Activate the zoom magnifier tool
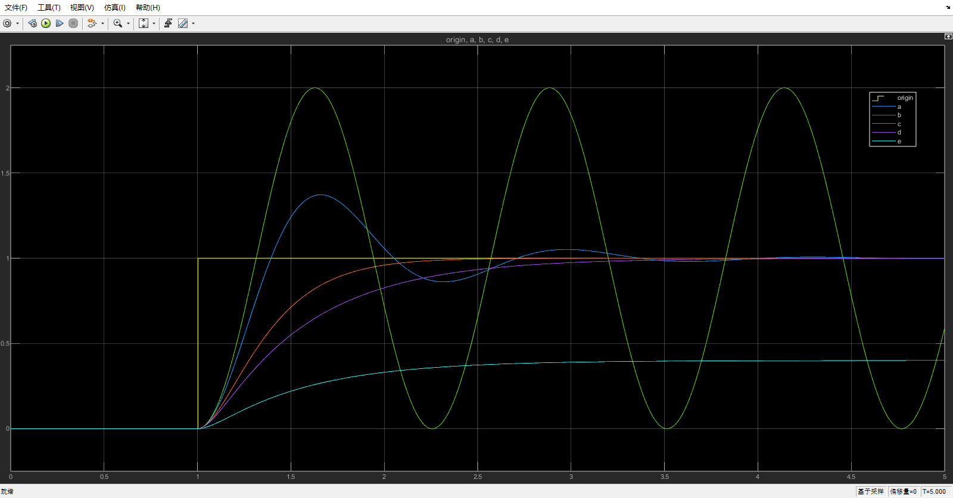 pyautogui.click(x=118, y=23)
